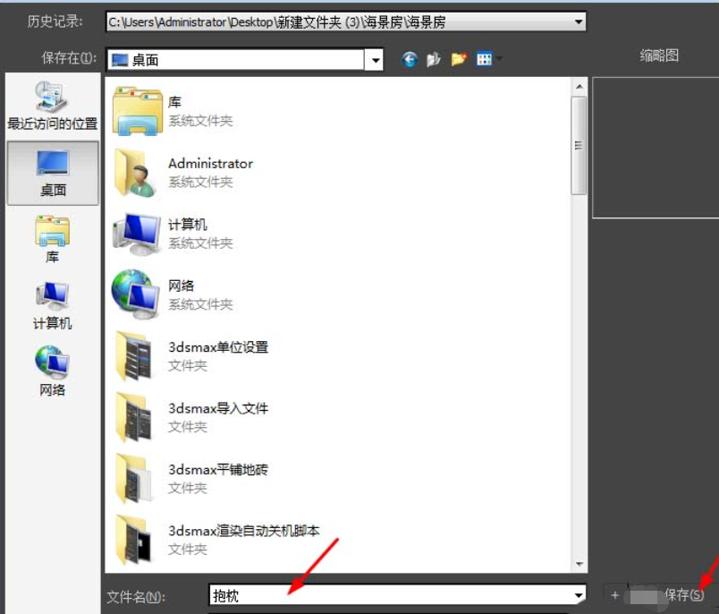
Task: Open the 文件名 filename dropdown arrow
Action: tap(582, 594)
